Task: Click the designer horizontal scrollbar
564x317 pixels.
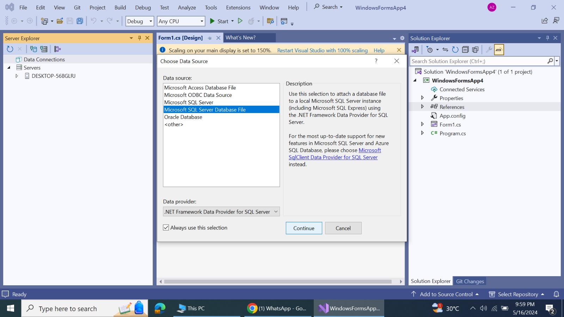Action: (x=278, y=281)
